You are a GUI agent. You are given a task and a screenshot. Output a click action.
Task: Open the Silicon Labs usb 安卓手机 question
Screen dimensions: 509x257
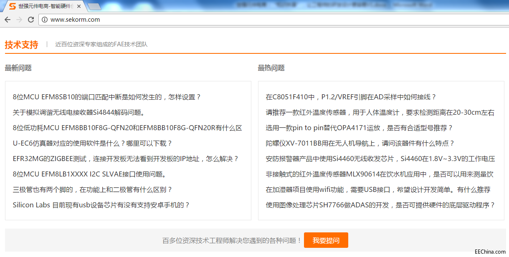point(101,205)
